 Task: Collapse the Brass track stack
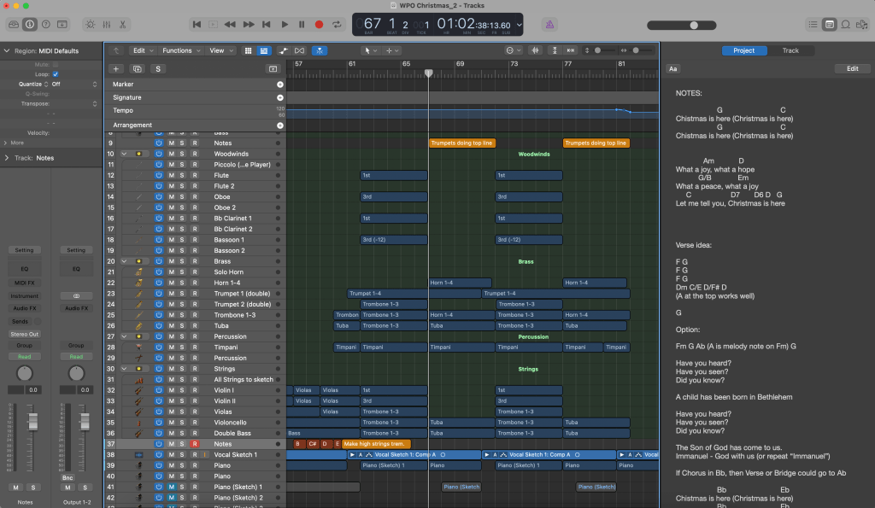click(x=124, y=262)
